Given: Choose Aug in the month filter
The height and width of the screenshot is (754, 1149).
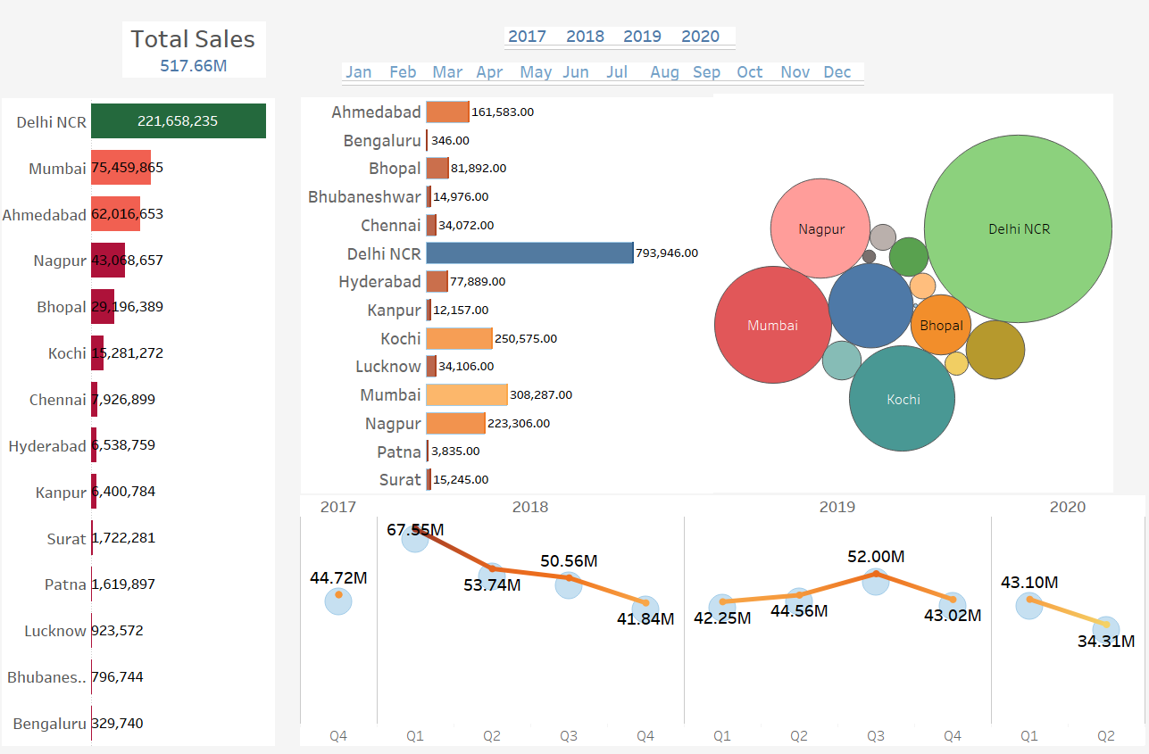Looking at the screenshot, I should [x=664, y=72].
